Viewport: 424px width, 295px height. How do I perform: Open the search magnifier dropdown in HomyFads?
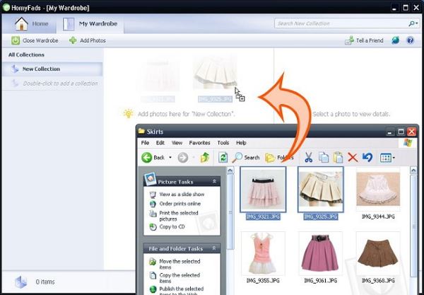(413, 23)
